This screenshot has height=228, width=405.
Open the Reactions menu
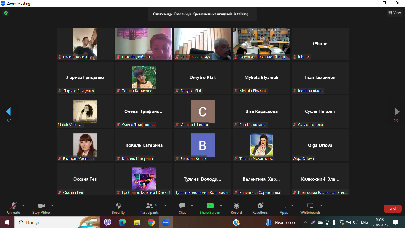coord(260,208)
